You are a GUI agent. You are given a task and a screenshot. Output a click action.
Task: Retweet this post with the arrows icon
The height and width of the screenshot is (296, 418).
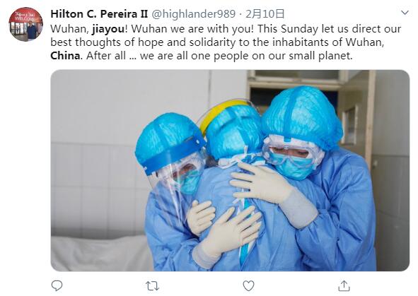point(153,286)
